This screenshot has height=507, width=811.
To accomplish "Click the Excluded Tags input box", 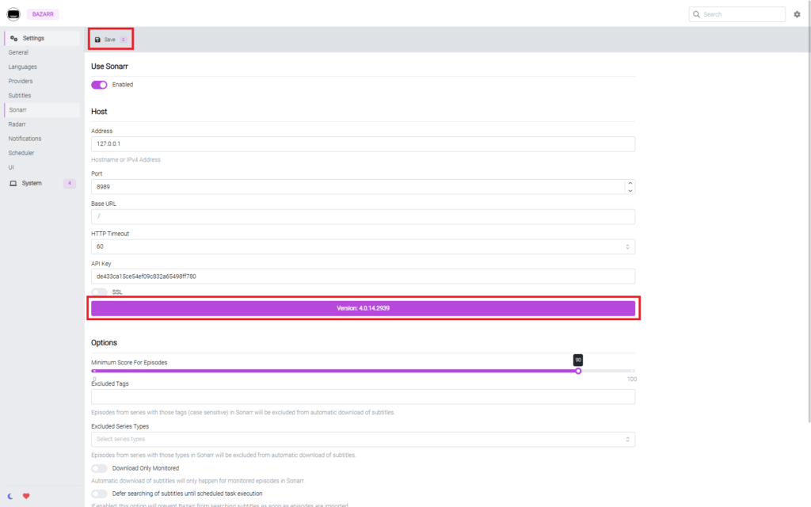I will click(x=363, y=397).
